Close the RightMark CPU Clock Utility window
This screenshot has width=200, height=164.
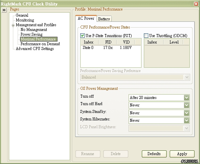click(196, 4)
